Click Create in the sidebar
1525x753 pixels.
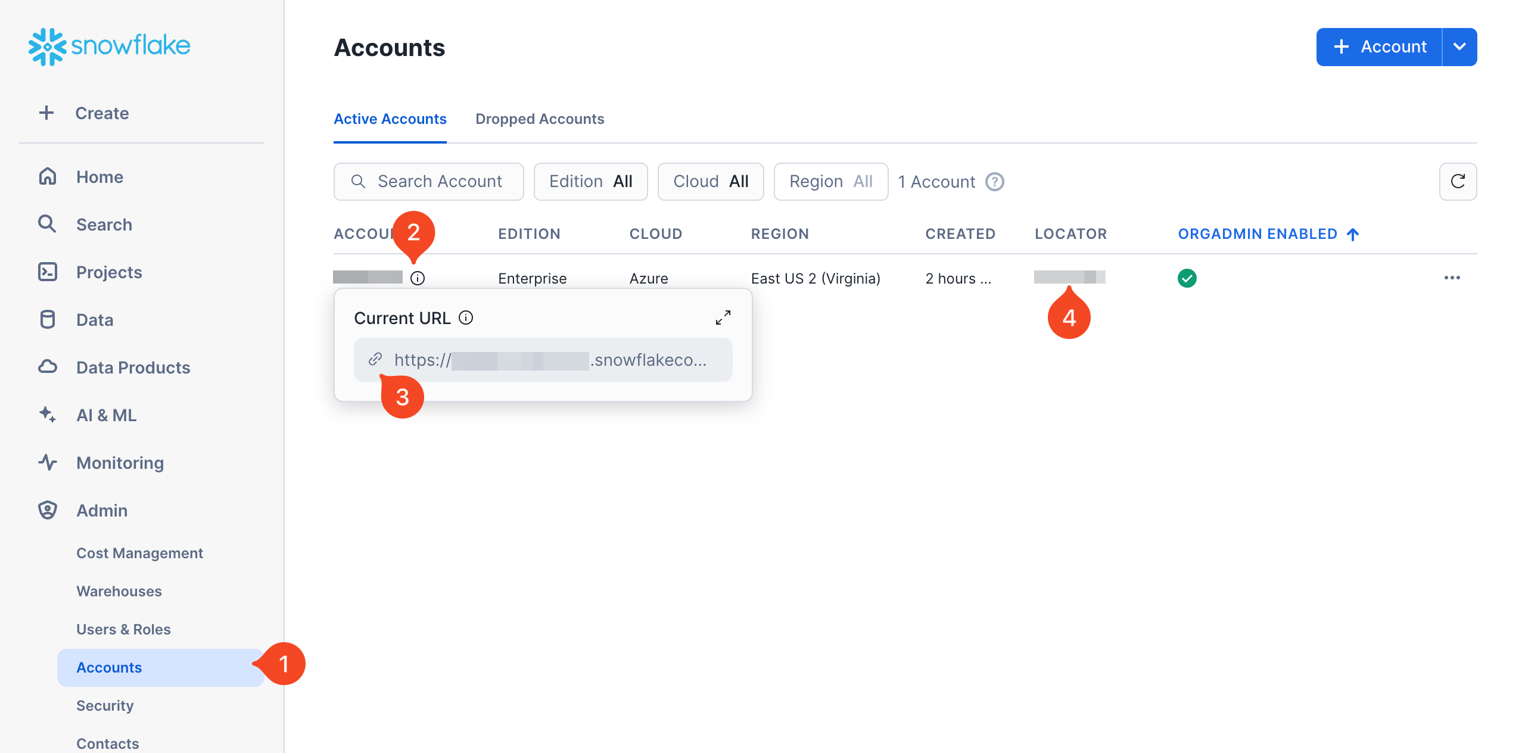102,113
